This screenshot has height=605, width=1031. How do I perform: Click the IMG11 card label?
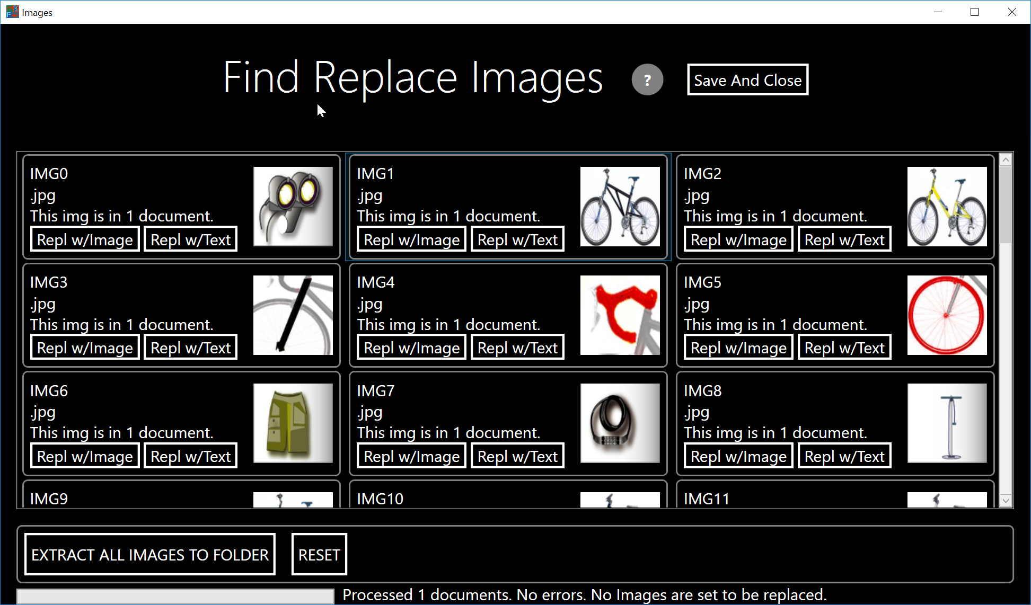[707, 499]
